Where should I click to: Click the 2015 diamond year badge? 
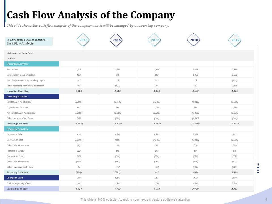coord(84,40)
